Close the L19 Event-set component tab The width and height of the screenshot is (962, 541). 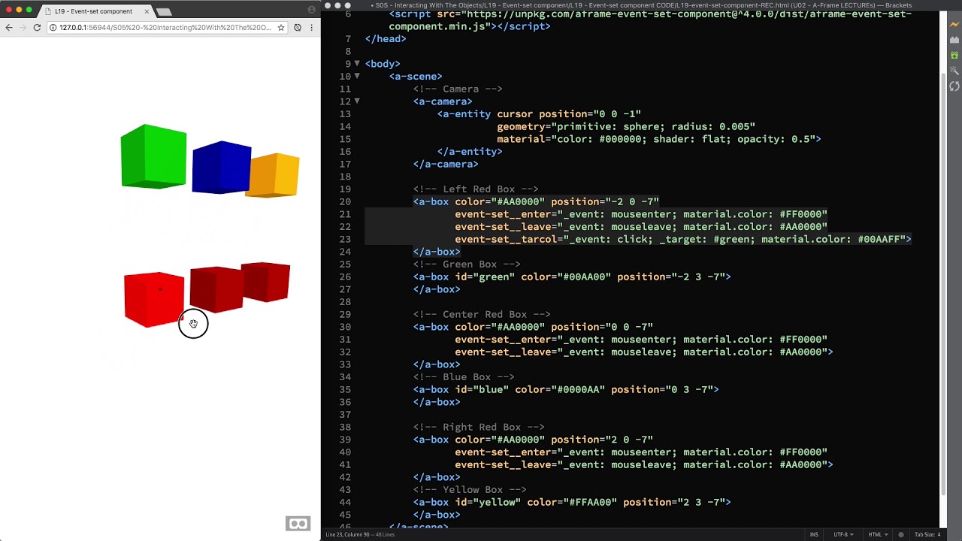147,11
